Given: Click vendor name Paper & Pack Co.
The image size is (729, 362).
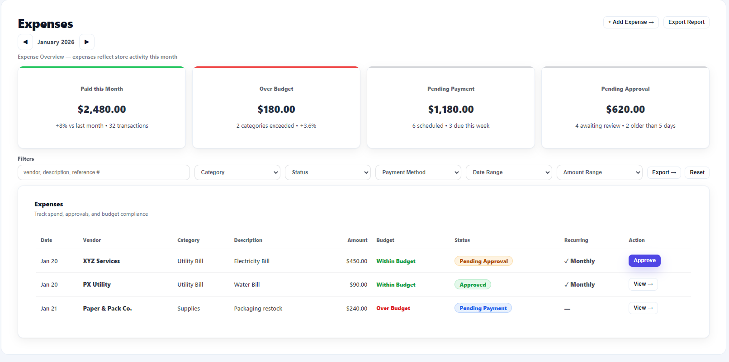Looking at the screenshot, I should [107, 308].
